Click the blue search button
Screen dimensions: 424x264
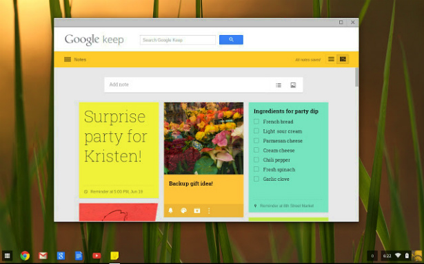231,40
